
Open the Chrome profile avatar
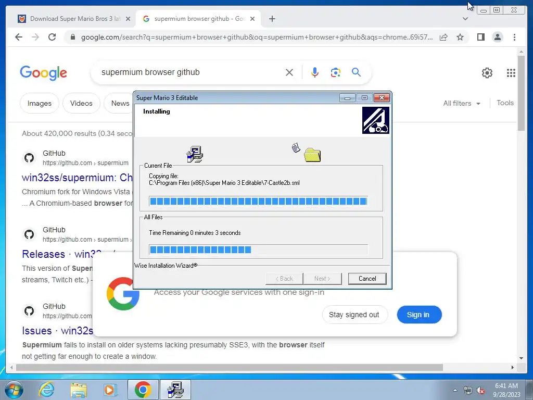pos(498,37)
